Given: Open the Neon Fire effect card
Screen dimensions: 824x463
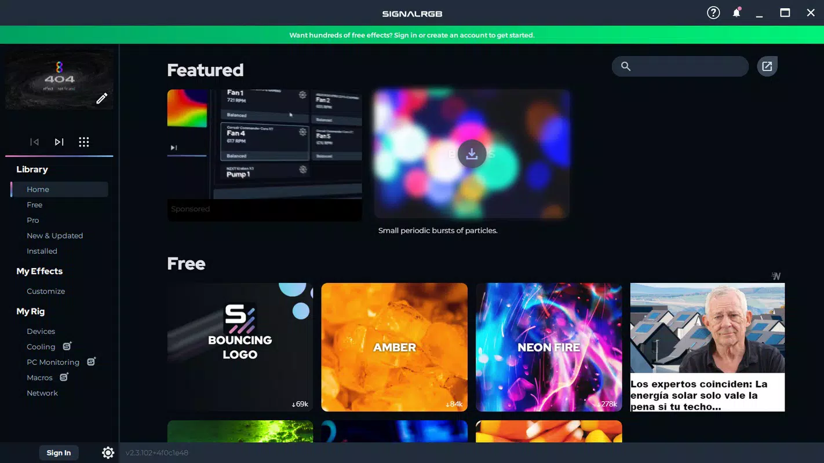Looking at the screenshot, I should [x=549, y=347].
